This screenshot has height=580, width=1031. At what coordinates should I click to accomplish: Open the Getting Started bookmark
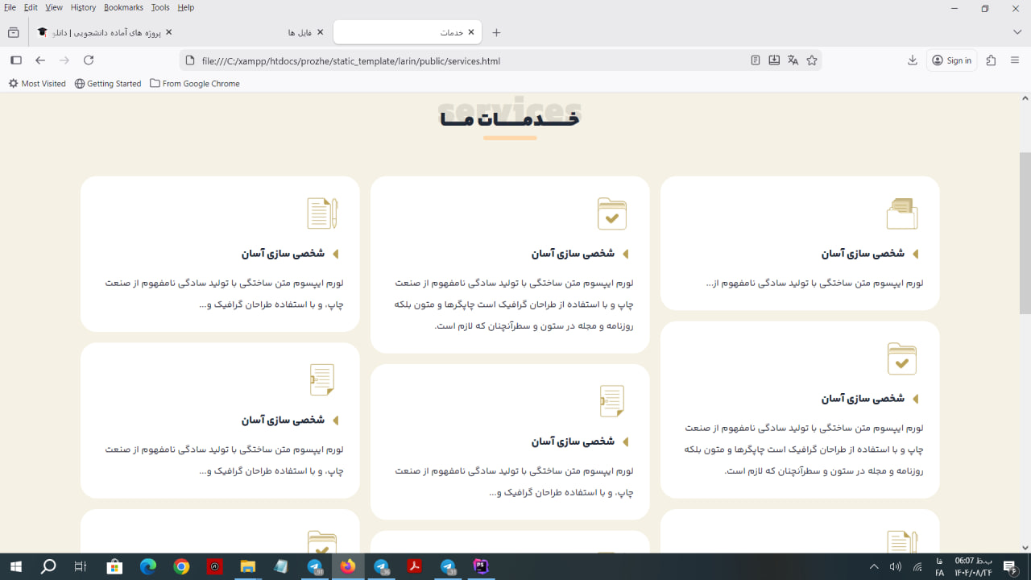(x=107, y=83)
